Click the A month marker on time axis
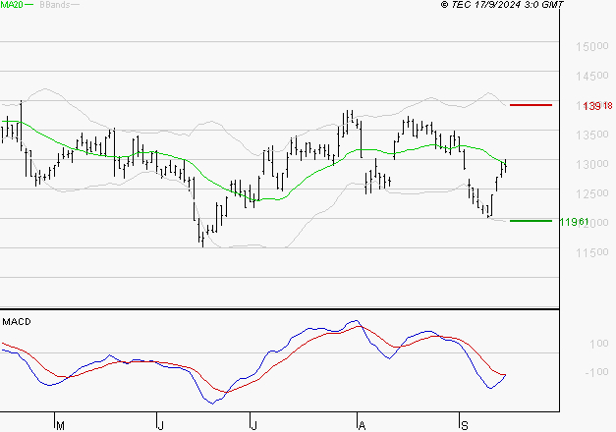The image size is (616, 432). tap(362, 425)
